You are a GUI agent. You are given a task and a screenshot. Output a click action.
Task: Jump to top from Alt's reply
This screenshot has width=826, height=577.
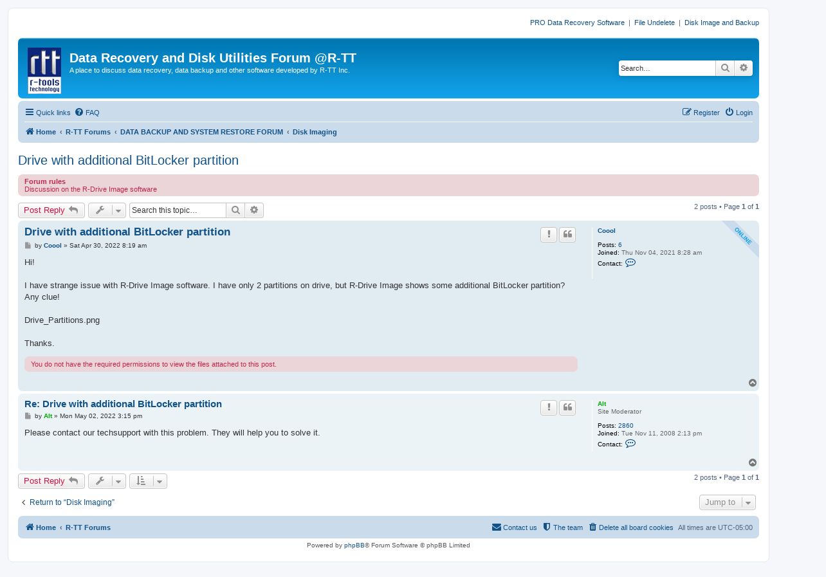pyautogui.click(x=753, y=463)
